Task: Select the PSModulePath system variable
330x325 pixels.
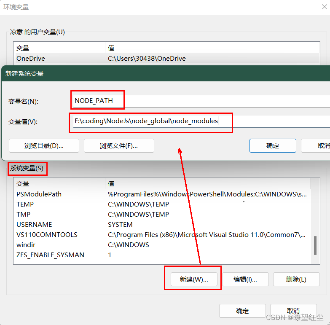Action: click(162, 194)
